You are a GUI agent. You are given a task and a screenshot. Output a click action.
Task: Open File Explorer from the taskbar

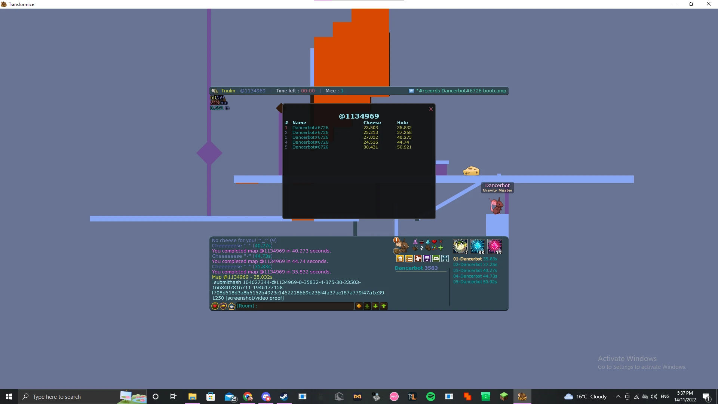click(x=193, y=397)
